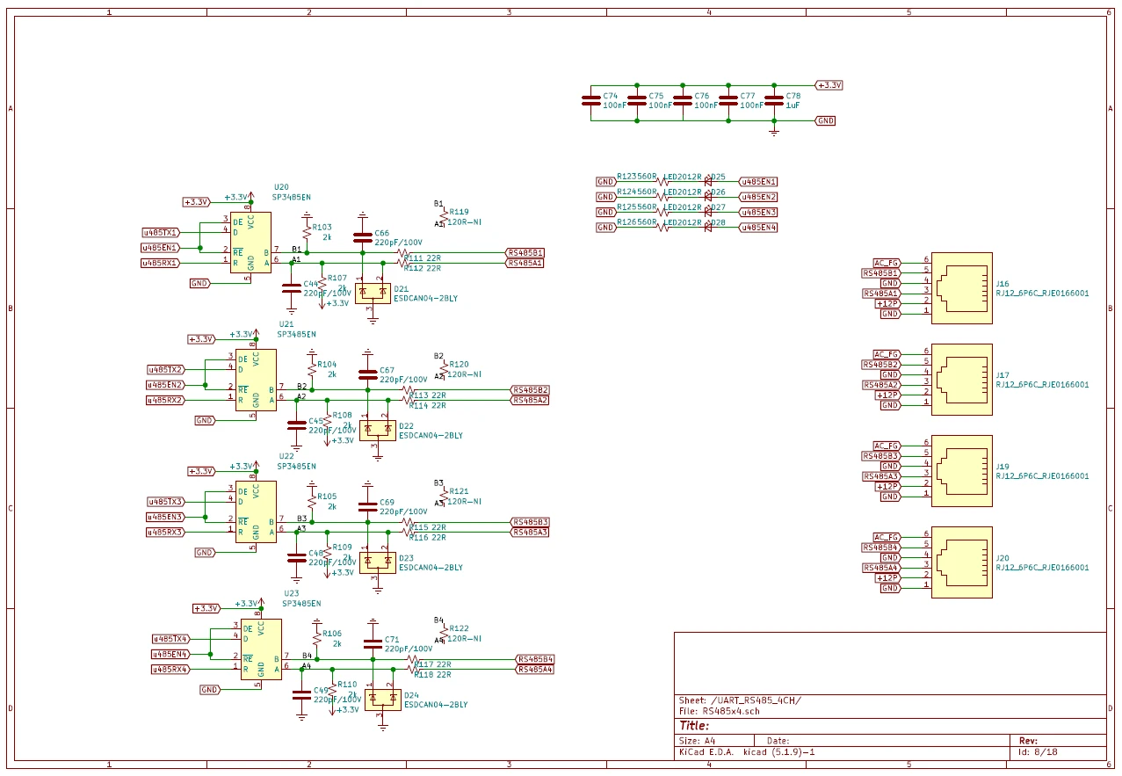
Task: Click the D26 LED symbol
Action: 707,197
